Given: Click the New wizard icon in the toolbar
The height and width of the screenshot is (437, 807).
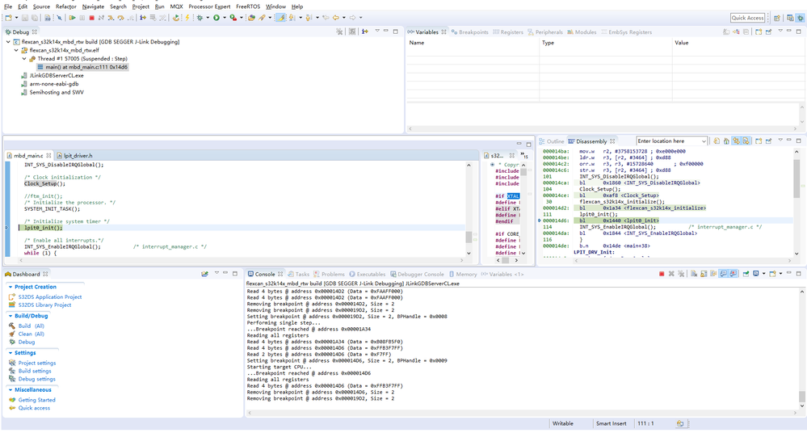Looking at the screenshot, I should pos(9,18).
